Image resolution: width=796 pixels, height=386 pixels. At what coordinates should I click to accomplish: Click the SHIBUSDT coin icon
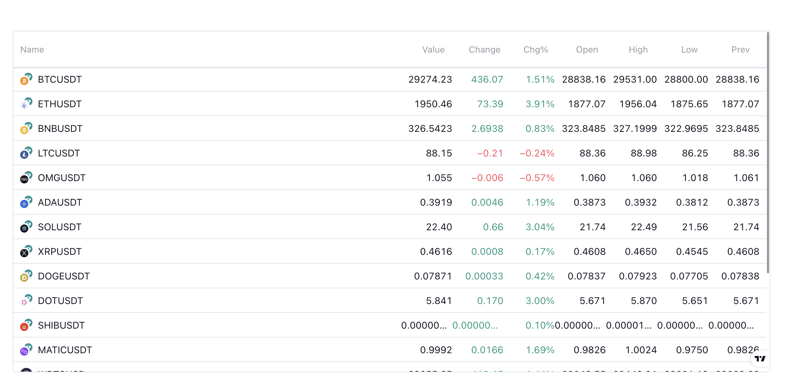[x=26, y=325]
